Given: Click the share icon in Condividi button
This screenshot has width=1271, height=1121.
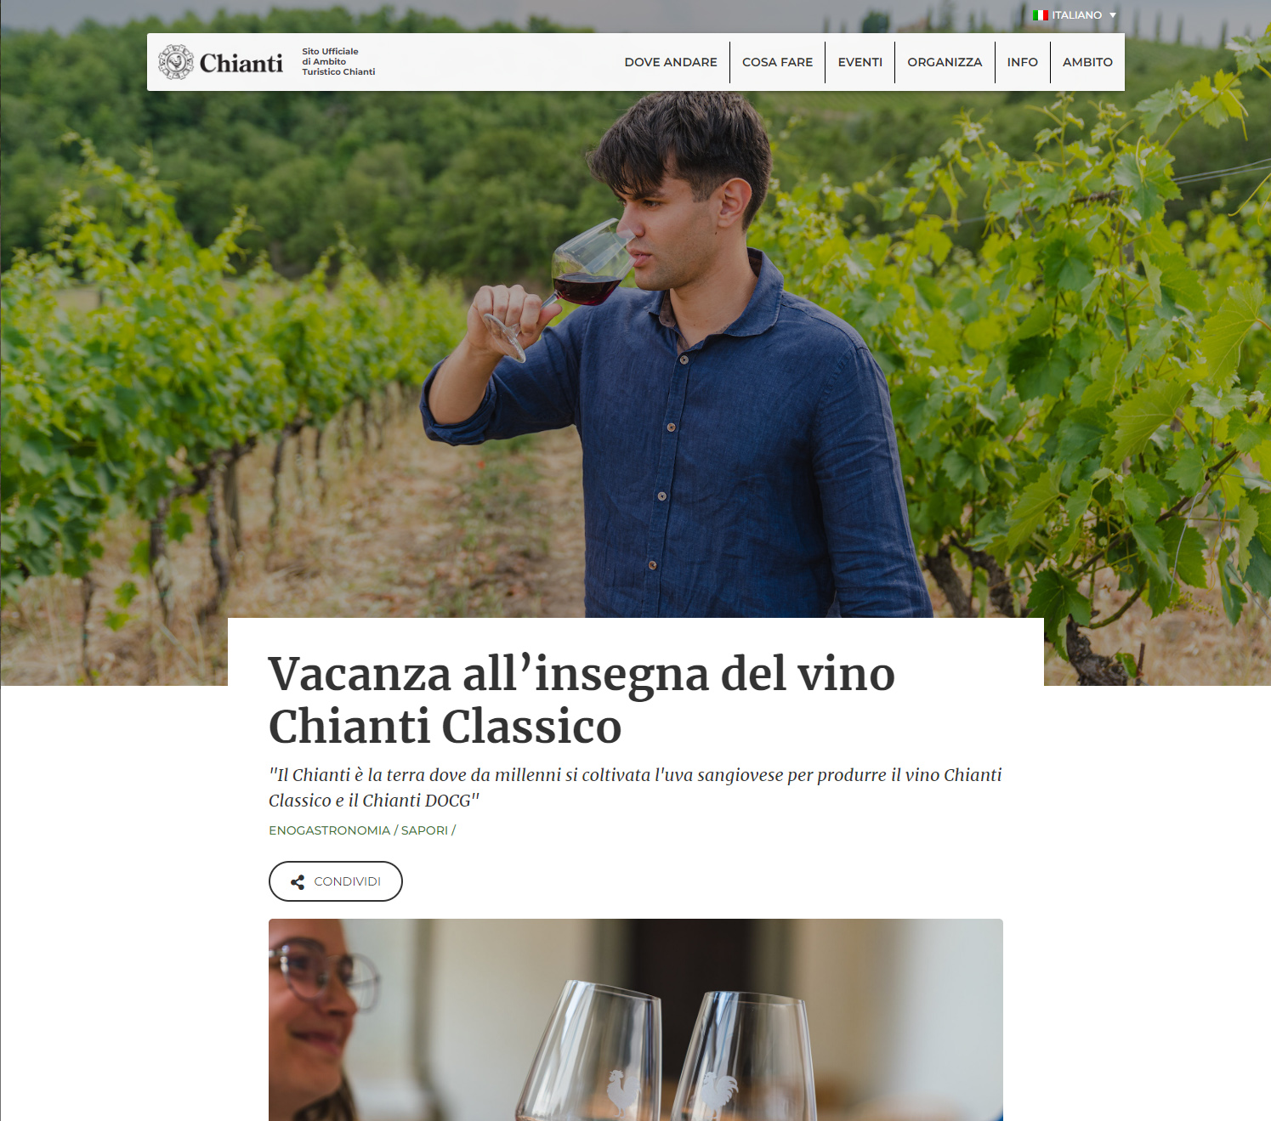Looking at the screenshot, I should tap(298, 882).
